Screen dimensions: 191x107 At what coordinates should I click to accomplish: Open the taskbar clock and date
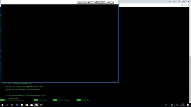pos(182,105)
